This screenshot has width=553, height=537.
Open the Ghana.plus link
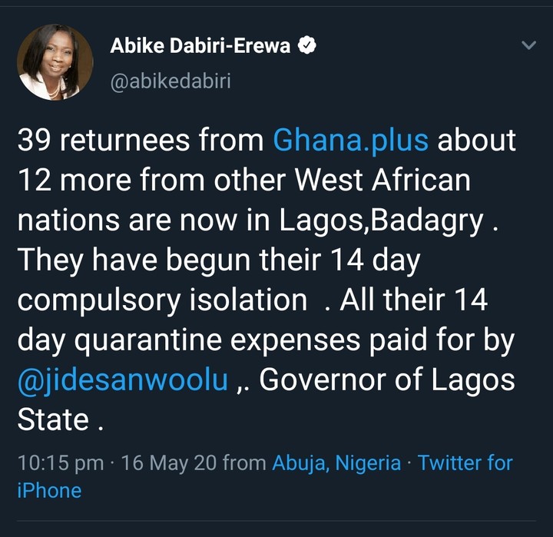click(x=351, y=141)
